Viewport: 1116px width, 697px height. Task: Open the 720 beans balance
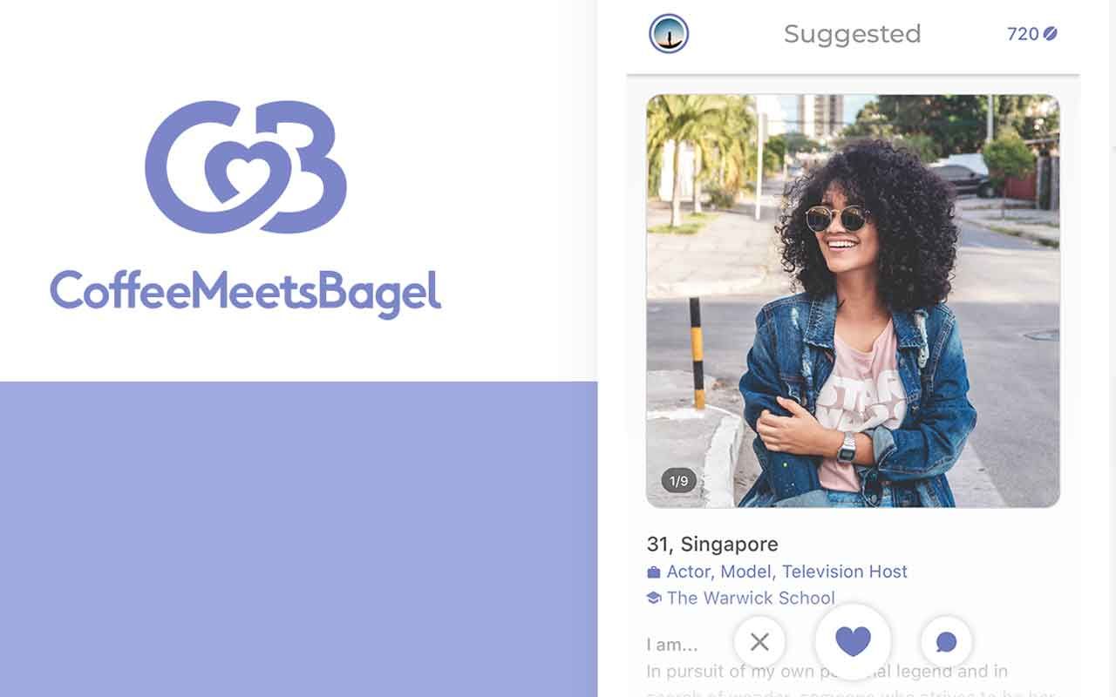pos(1032,34)
